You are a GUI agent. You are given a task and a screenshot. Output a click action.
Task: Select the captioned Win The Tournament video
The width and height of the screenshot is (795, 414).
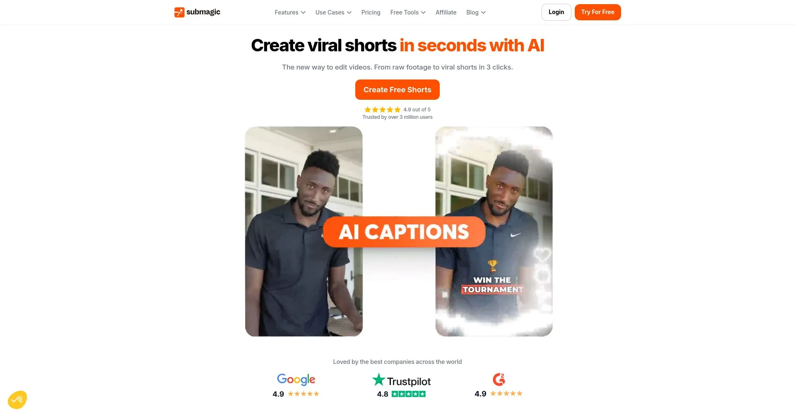pyautogui.click(x=494, y=231)
